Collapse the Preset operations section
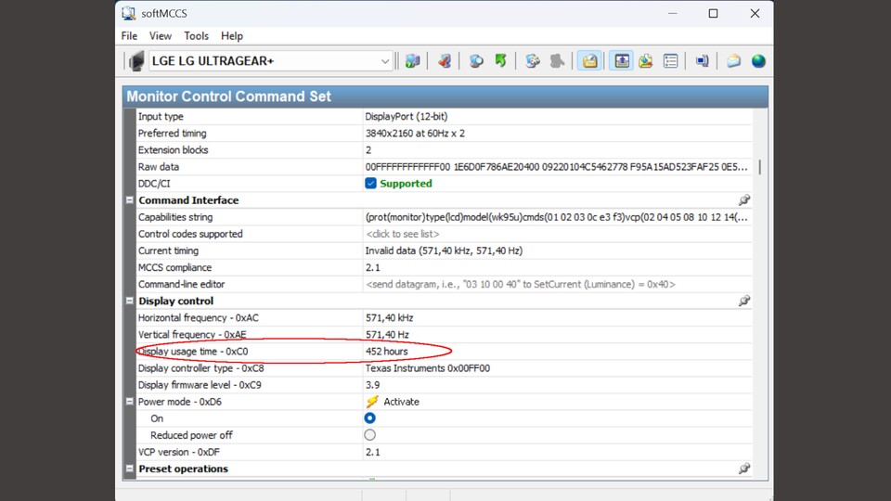The height and width of the screenshot is (501, 891). click(130, 469)
